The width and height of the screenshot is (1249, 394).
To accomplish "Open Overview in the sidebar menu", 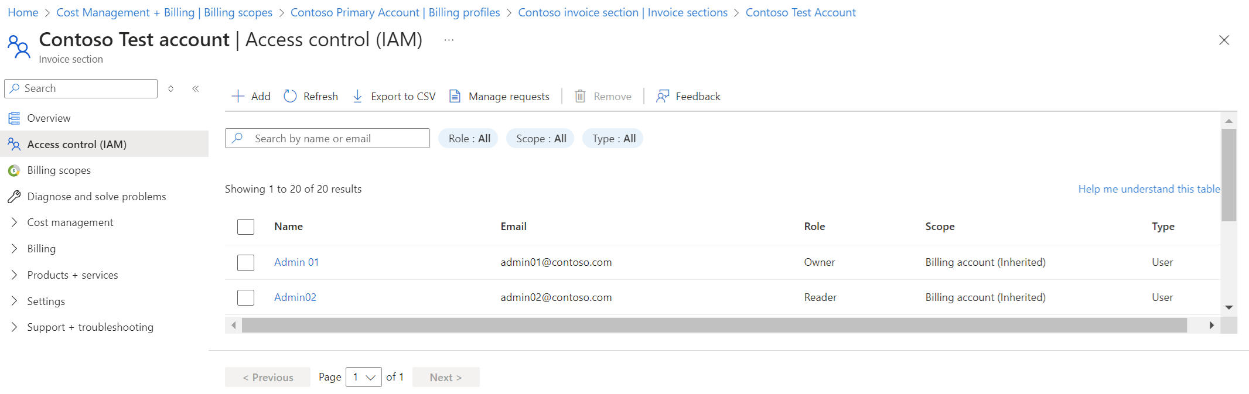I will (x=49, y=118).
